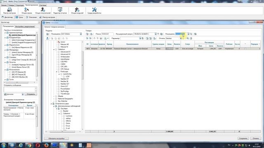Switch to the Бизнес ribbon tab
Viewport: 264px width, 148px height.
[4, 5]
